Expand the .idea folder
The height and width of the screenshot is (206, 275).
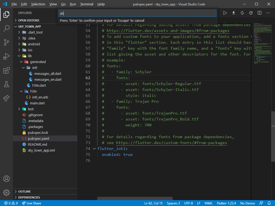(45, 38)
